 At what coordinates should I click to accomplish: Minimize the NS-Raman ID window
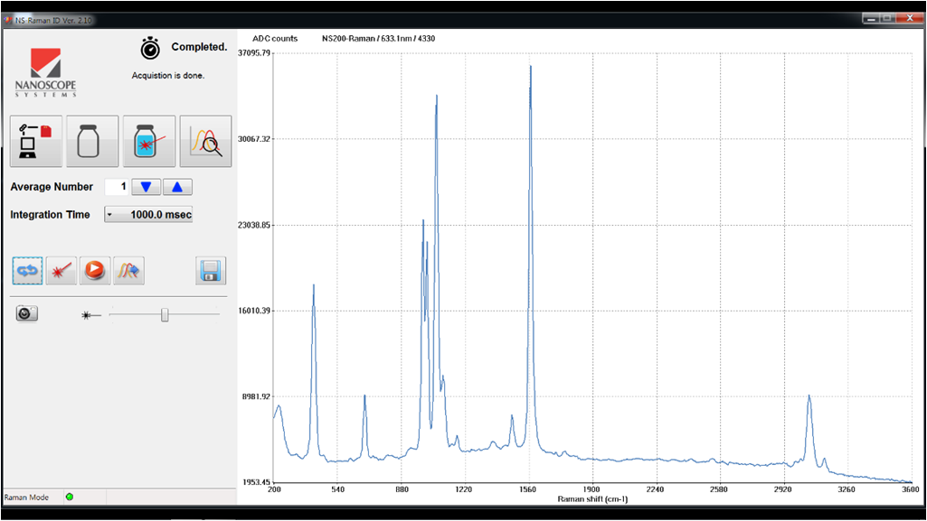[x=870, y=19]
